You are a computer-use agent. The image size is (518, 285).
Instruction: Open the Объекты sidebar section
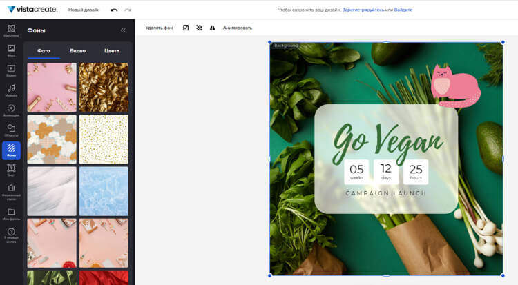click(11, 130)
